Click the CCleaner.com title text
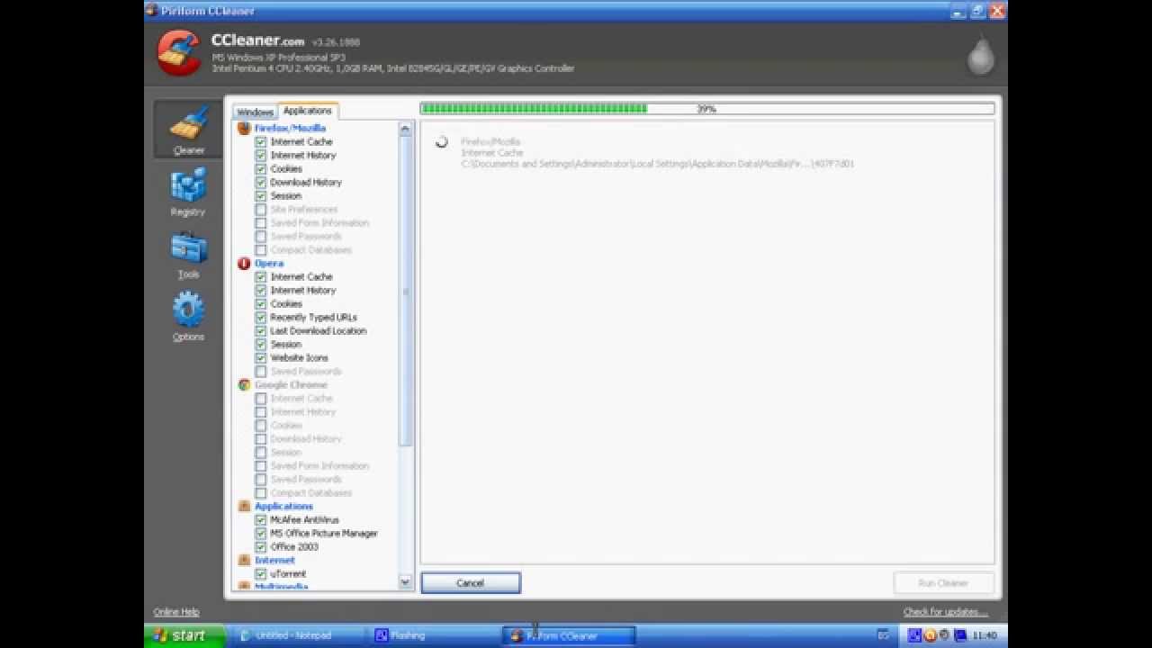Screen dimensions: 1152x648 click(257, 40)
